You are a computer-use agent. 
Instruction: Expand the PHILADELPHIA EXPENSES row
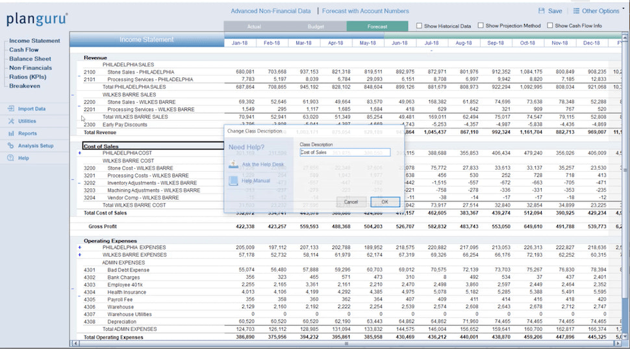tap(79, 248)
